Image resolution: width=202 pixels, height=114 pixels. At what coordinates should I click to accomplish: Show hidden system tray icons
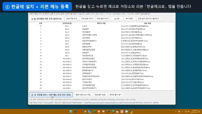pos(175,111)
